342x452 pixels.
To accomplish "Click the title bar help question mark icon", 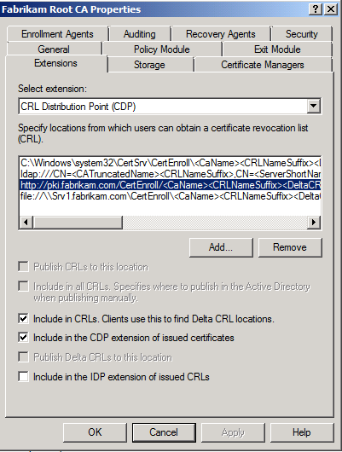I will 316,9.
